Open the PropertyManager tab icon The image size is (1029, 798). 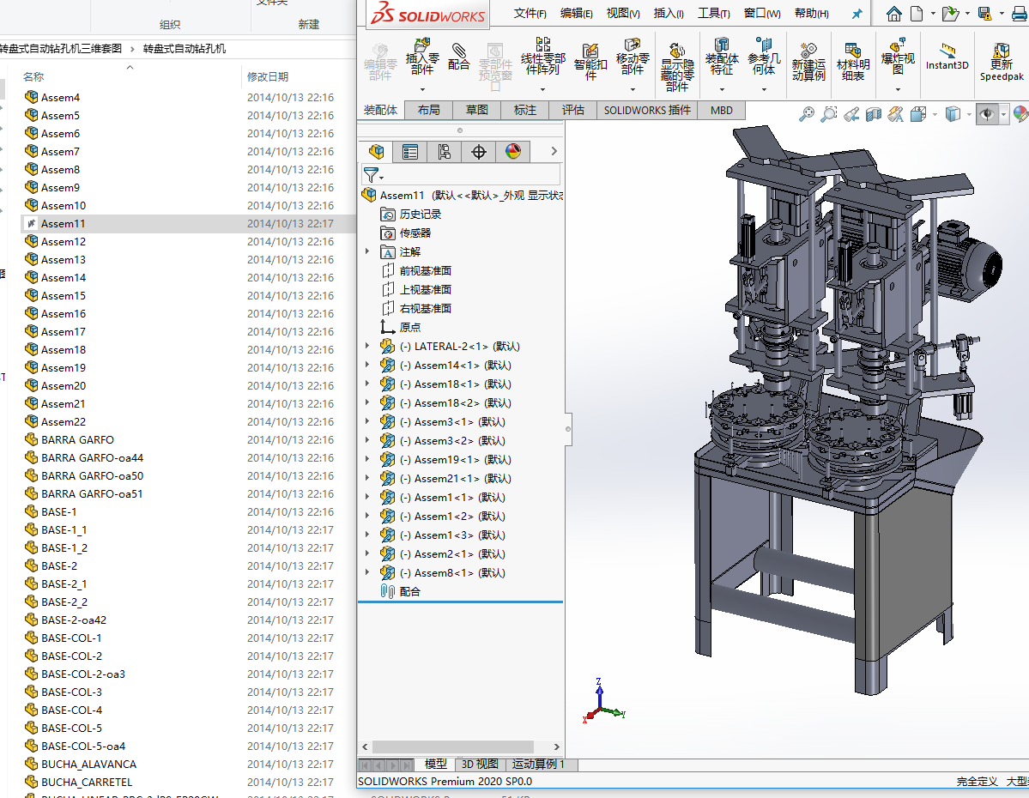(x=410, y=153)
